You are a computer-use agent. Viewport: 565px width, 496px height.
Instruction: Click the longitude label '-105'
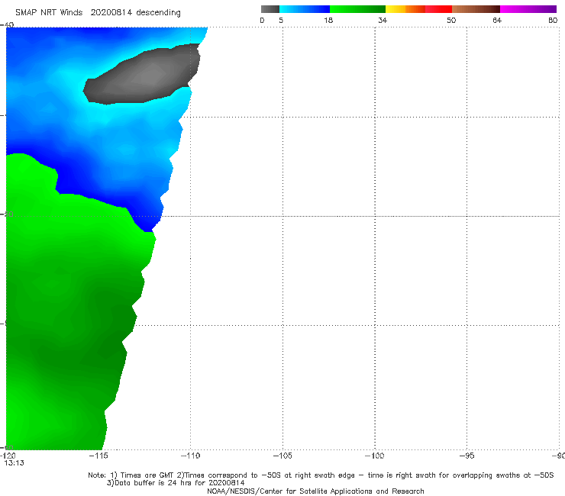coord(282,456)
